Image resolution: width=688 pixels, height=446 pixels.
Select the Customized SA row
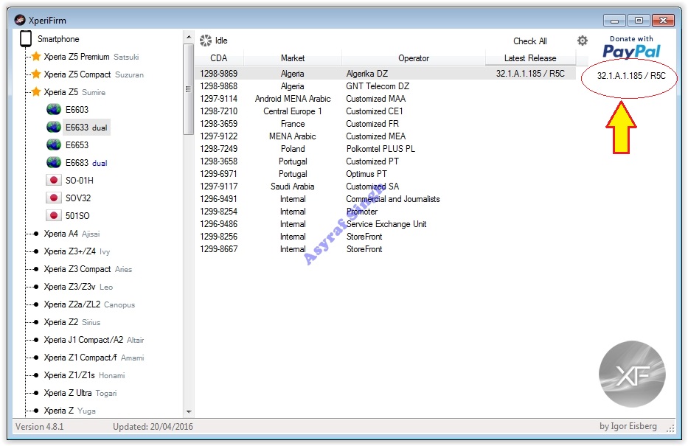pyautogui.click(x=385, y=187)
